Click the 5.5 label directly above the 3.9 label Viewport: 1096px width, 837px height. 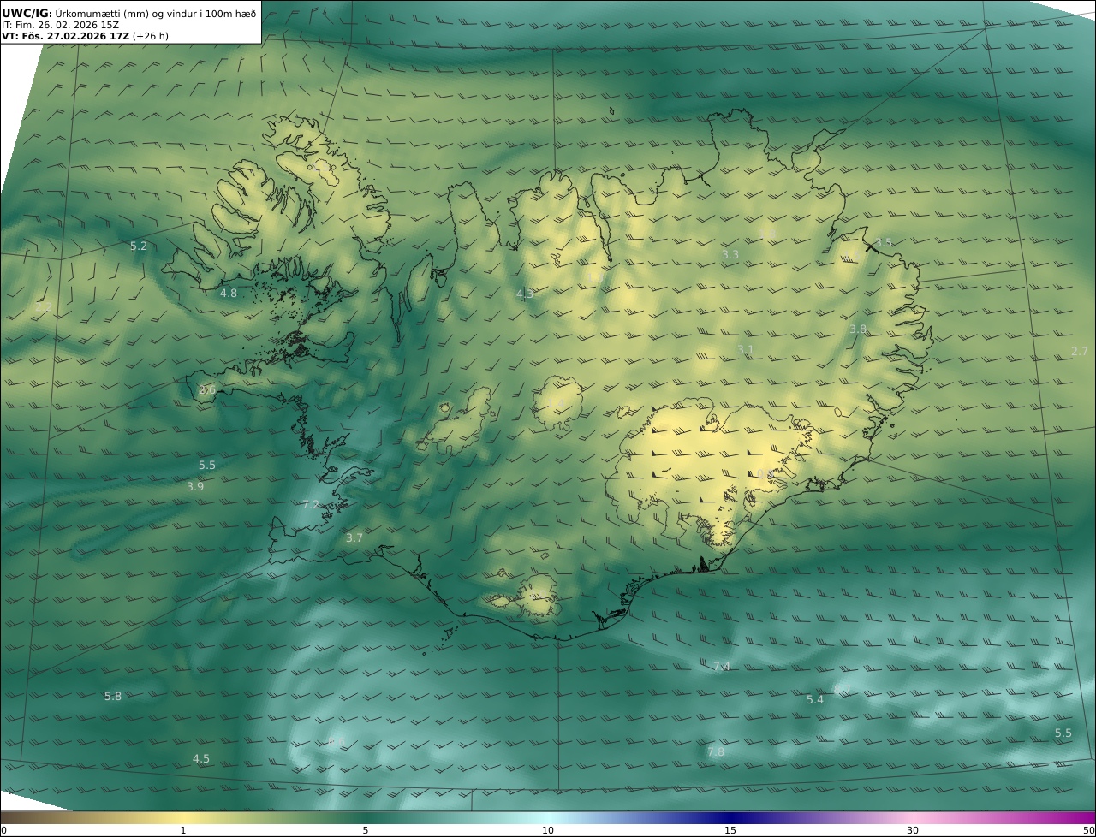coord(207,466)
